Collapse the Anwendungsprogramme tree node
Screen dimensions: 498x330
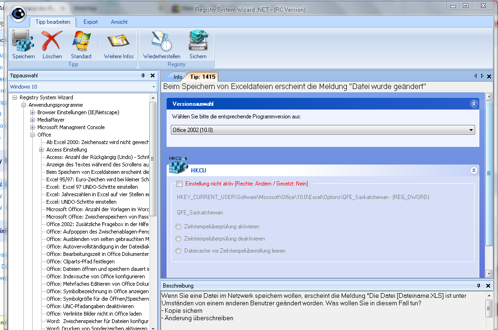(x=23, y=105)
